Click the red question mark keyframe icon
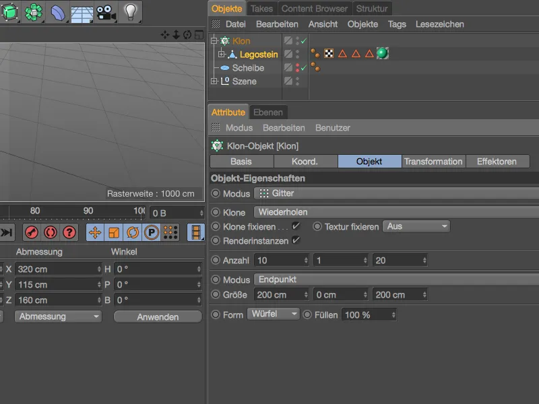The height and width of the screenshot is (404, 539). [x=69, y=232]
